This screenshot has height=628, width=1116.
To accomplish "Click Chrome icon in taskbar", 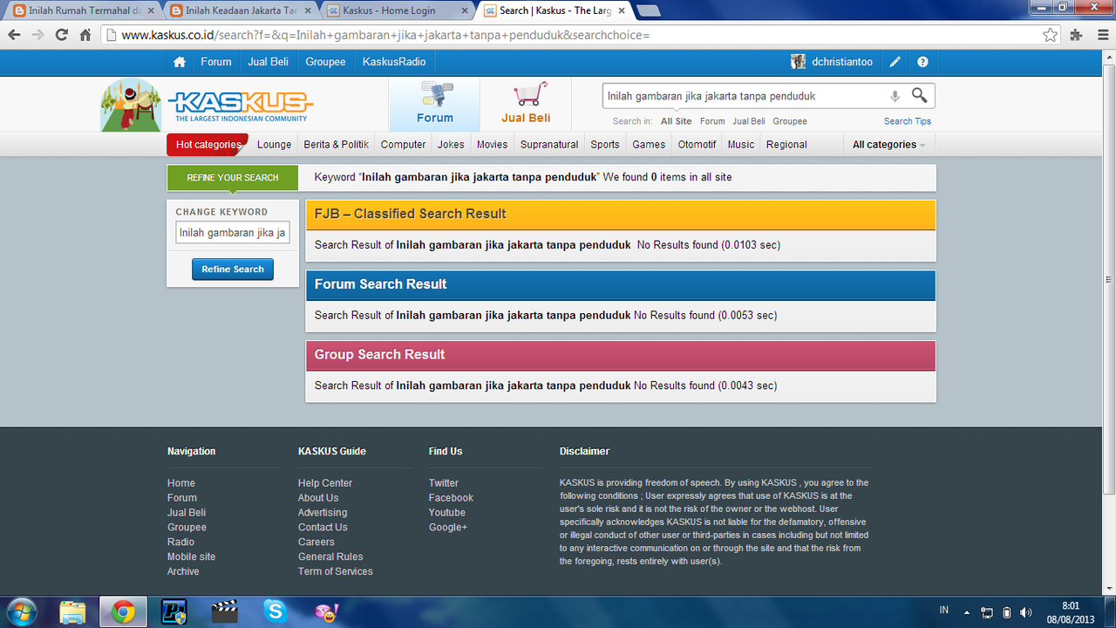I will [123, 612].
